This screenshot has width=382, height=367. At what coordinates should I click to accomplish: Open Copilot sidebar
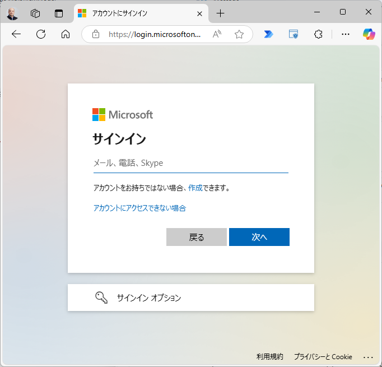tap(369, 34)
